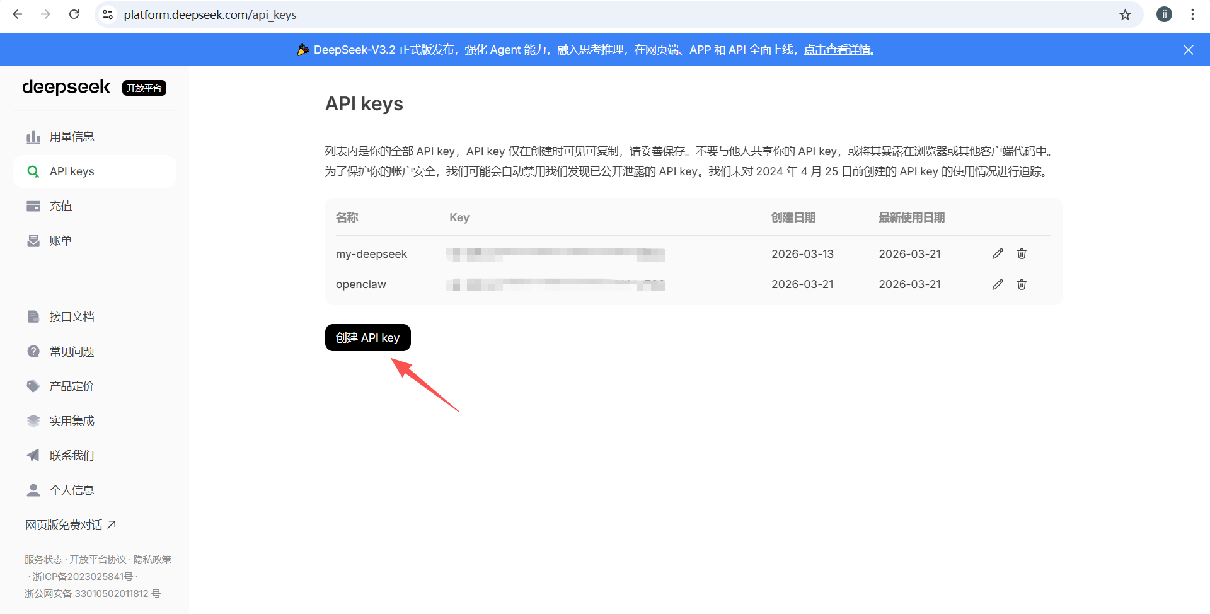1210x614 pixels.
Task: Open the browser three-dot menu
Action: tap(1192, 14)
